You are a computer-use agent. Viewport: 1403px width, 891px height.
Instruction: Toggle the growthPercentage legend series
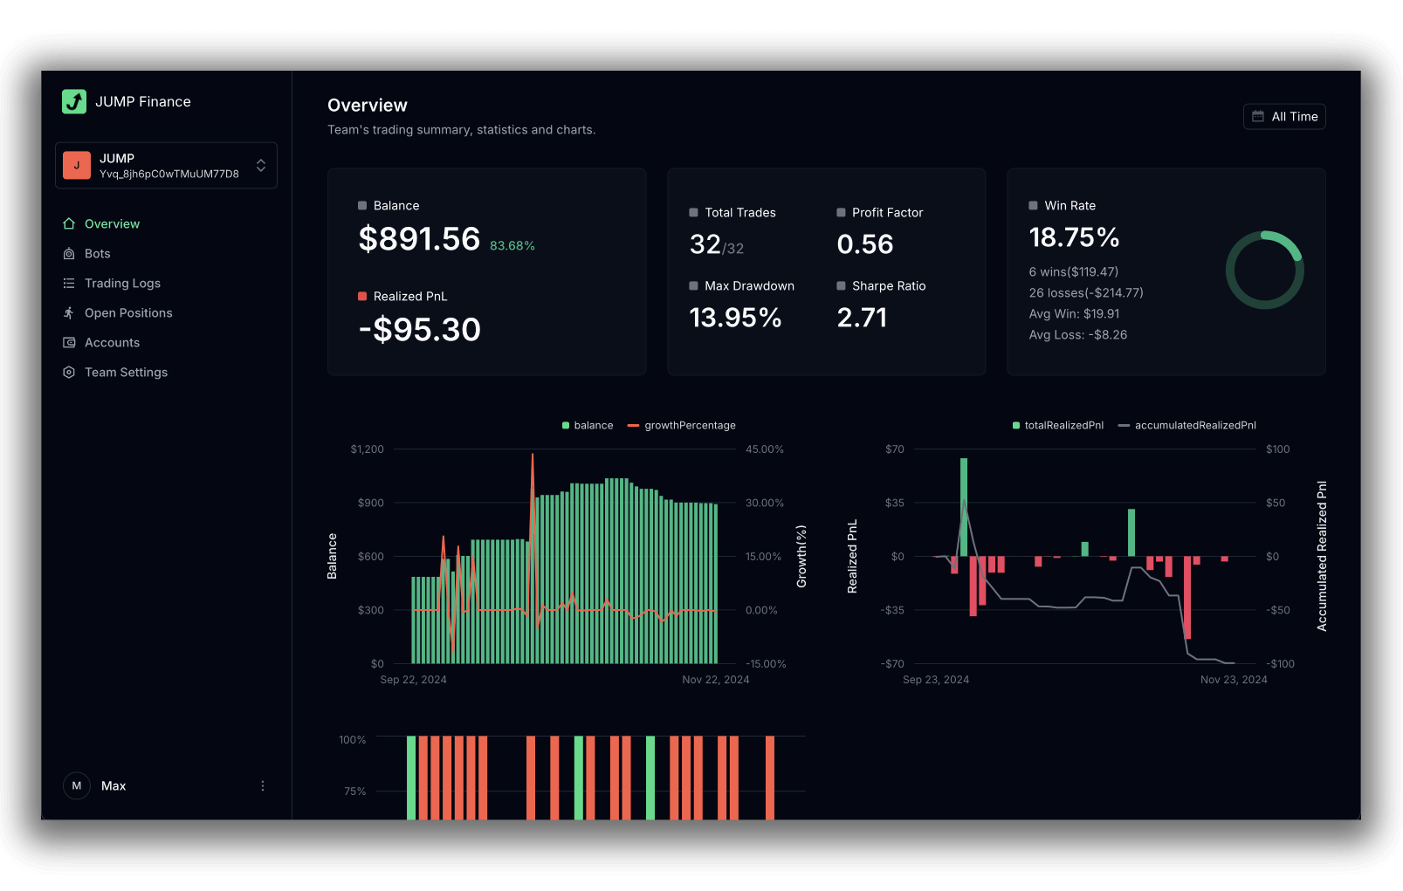[x=682, y=426]
